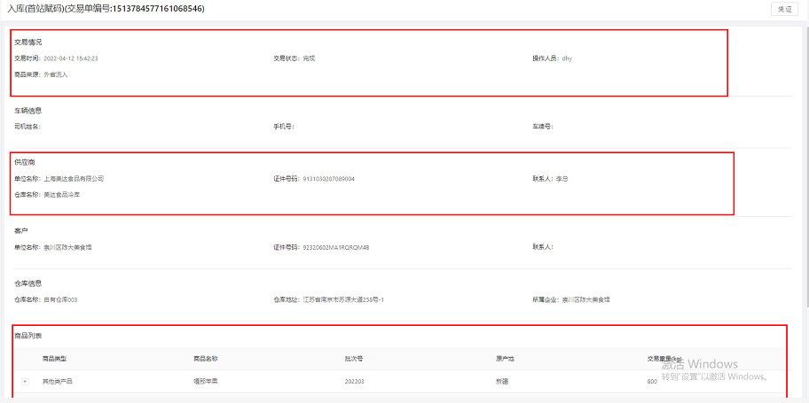Viewport: 809px width, 403px height.
Task: Click the 原产地 column header
Action: pyautogui.click(x=505, y=359)
